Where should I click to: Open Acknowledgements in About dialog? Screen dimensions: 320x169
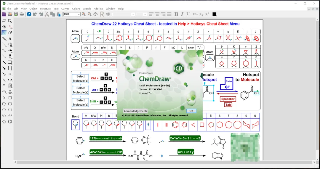coord(135,111)
